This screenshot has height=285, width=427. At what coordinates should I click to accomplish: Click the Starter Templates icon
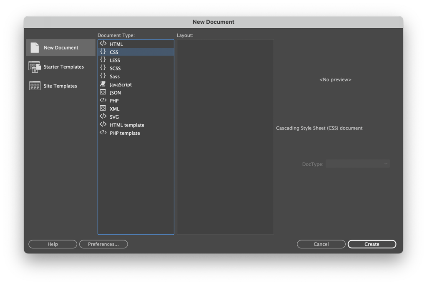[x=34, y=67]
